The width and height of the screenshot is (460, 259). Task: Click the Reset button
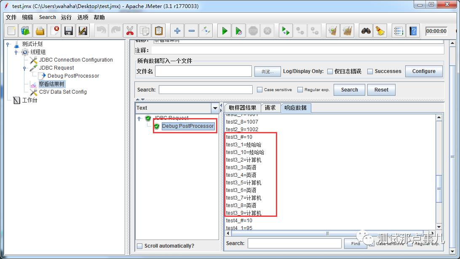(x=381, y=89)
